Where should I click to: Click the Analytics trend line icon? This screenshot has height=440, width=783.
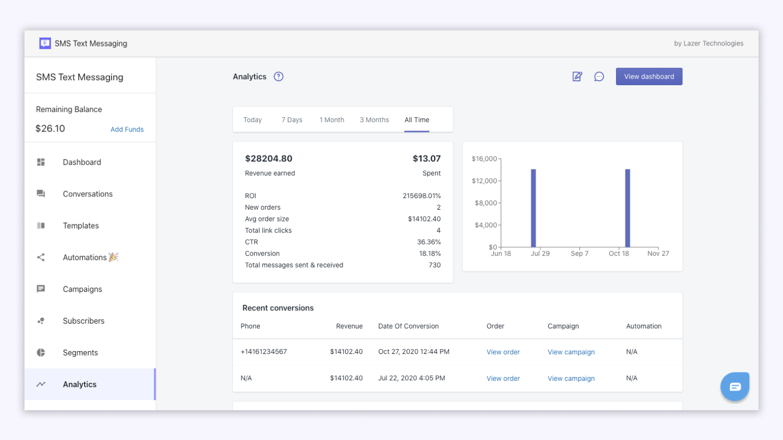[41, 384]
